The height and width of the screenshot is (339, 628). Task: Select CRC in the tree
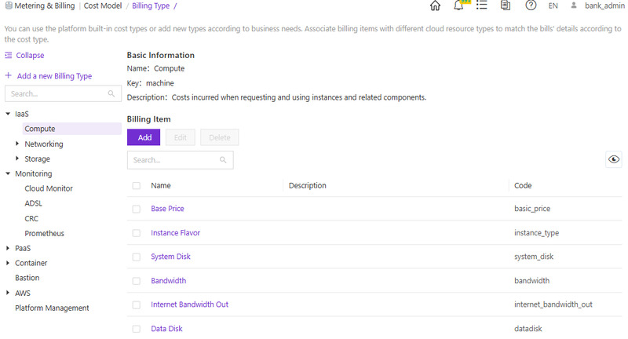(x=31, y=218)
